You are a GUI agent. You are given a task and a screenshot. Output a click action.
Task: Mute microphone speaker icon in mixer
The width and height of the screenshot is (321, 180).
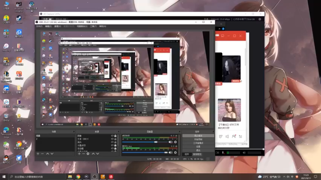pyautogui.click(x=170, y=152)
